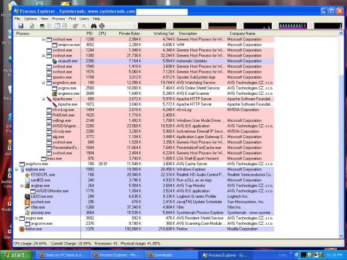Open the File menu
The height and width of the screenshot is (260, 347).
click(17, 19)
